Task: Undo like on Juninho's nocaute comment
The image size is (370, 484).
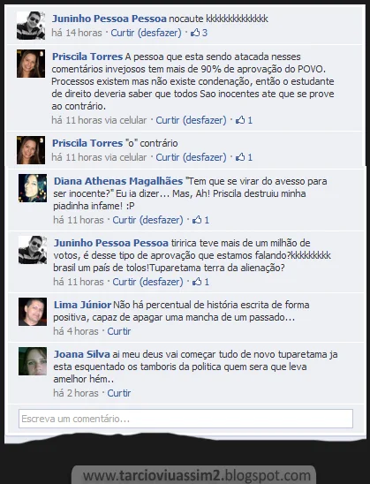Action: [159, 33]
